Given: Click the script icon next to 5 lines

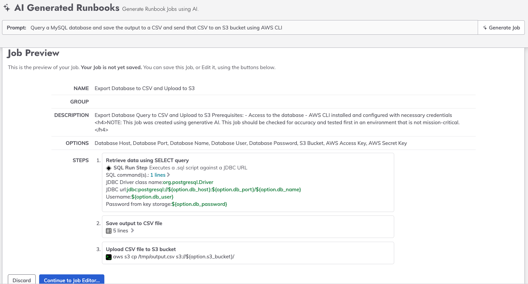Looking at the screenshot, I should pos(109,231).
